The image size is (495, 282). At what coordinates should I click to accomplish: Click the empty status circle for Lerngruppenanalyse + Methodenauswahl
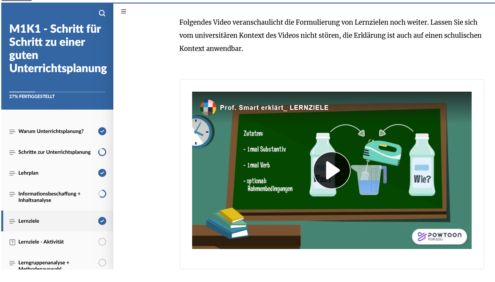click(x=102, y=262)
